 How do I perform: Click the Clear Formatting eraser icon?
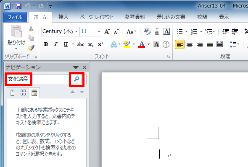click(x=147, y=31)
